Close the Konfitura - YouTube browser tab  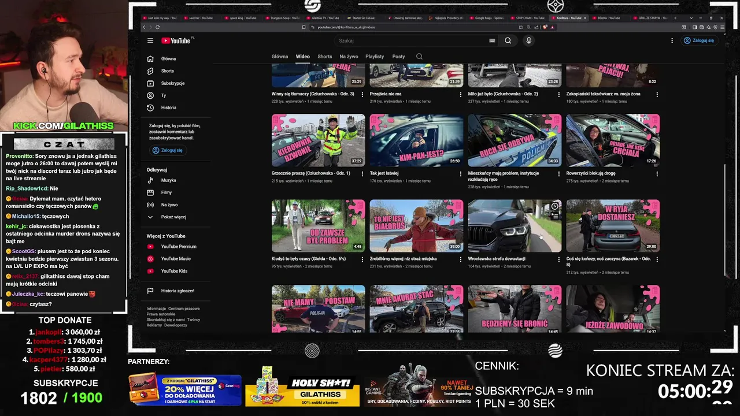(x=585, y=18)
